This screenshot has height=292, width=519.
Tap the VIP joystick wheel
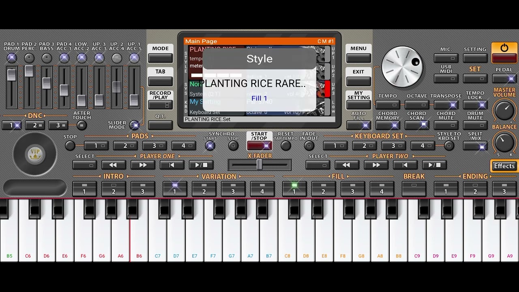coord(35,154)
